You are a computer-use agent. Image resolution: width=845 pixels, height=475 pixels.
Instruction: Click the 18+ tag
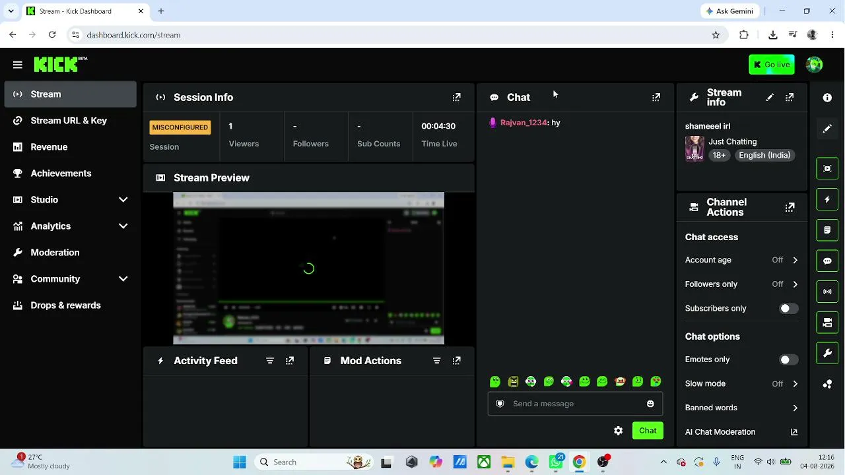(x=719, y=156)
